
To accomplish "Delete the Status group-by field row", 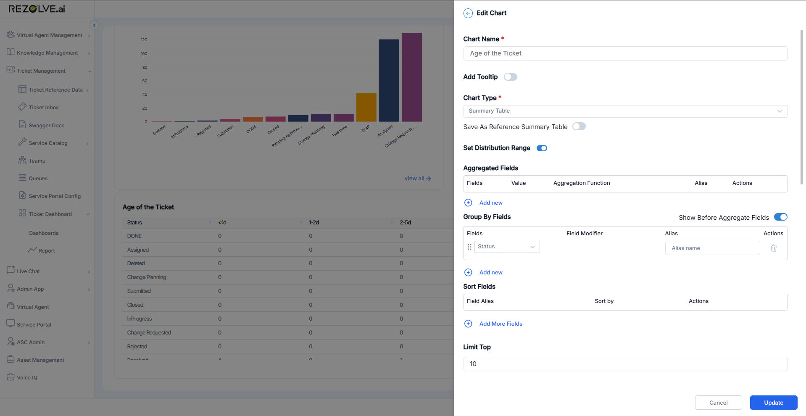I will (x=774, y=248).
